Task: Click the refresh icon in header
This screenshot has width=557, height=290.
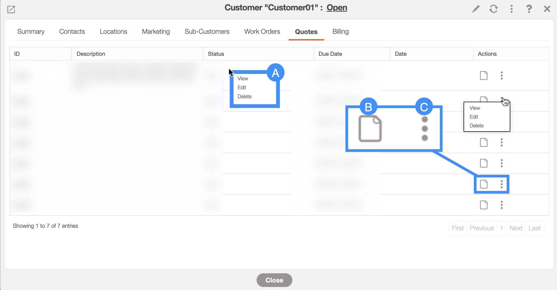Action: (x=493, y=9)
